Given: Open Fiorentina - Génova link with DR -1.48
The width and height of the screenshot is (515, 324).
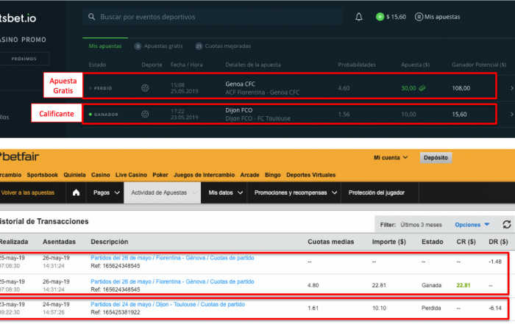Looking at the screenshot, I should [x=172, y=258].
